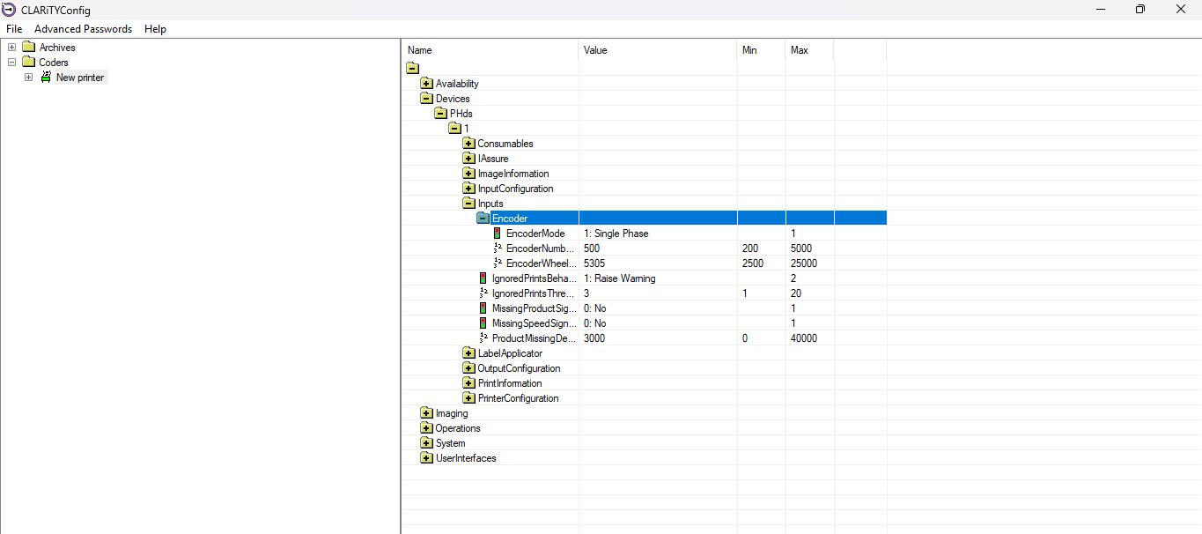Screen dimensions: 1202x534
Task: Click the Archives folder icon
Action: [28, 48]
